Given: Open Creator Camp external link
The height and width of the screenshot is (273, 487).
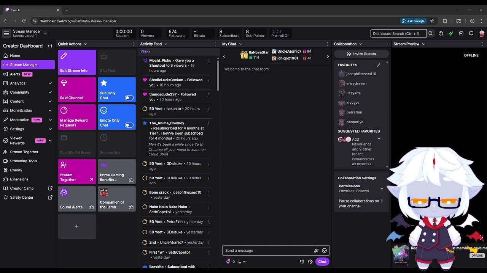Looking at the screenshot, I should click(x=28, y=188).
